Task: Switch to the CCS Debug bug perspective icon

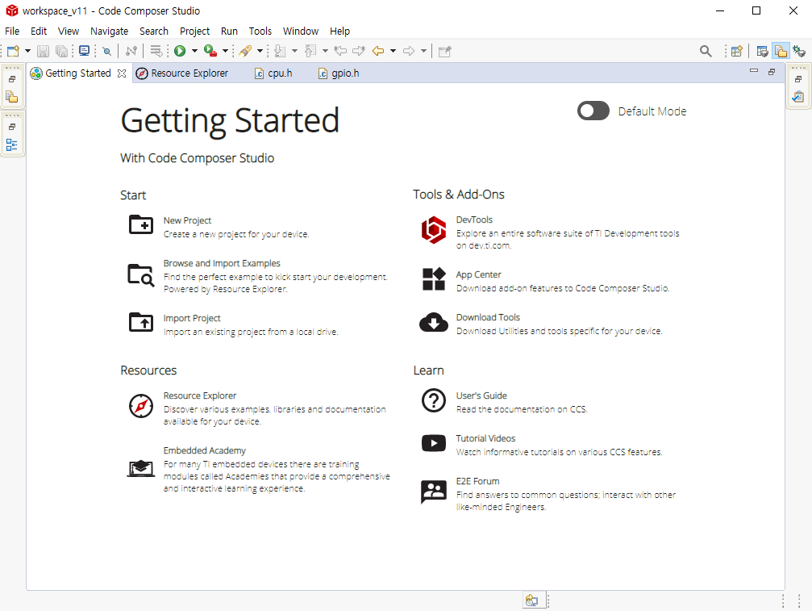Action: tap(799, 51)
